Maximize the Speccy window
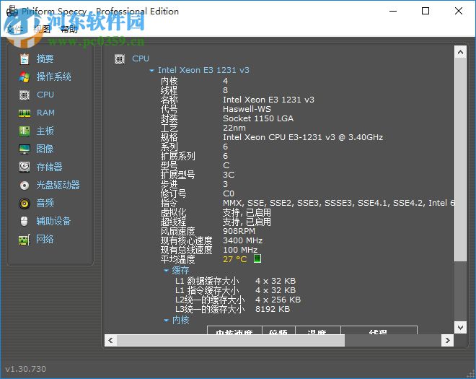The height and width of the screenshot is (379, 476). click(x=426, y=12)
